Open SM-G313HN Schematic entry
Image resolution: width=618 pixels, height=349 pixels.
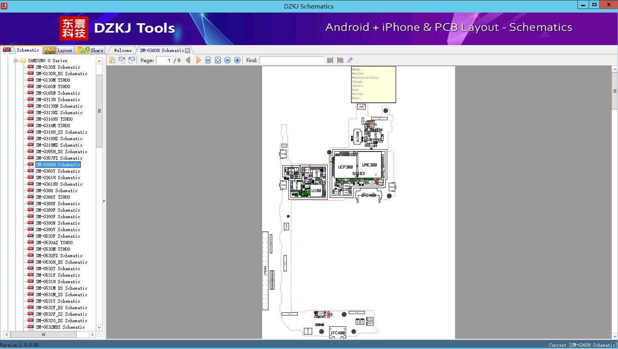pos(59,106)
